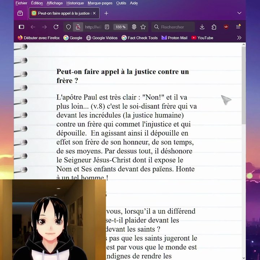Open tracking protection shield icon
The width and height of the screenshot is (260, 260).
69,27
